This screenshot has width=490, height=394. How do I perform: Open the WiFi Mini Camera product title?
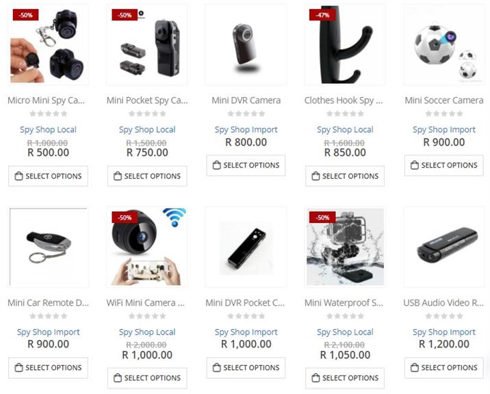click(x=146, y=303)
